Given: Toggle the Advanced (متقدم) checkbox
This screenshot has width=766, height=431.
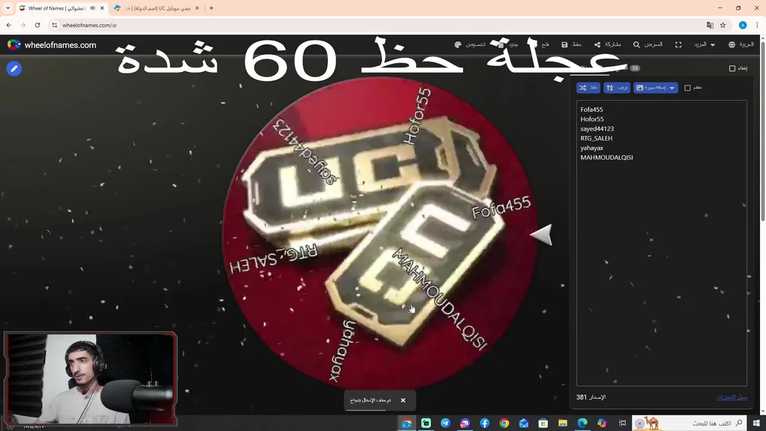Looking at the screenshot, I should 688,88.
